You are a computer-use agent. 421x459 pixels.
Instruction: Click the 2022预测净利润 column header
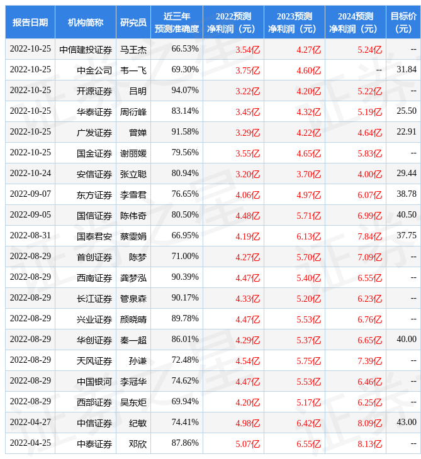[233, 22]
